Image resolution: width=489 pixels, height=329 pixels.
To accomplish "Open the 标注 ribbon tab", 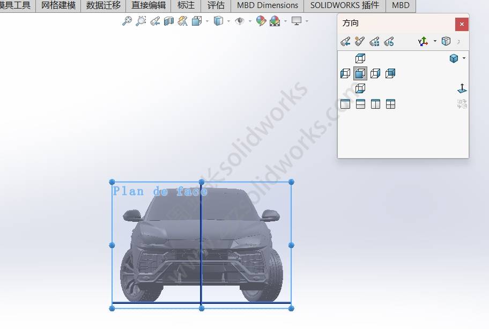I will click(x=186, y=5).
